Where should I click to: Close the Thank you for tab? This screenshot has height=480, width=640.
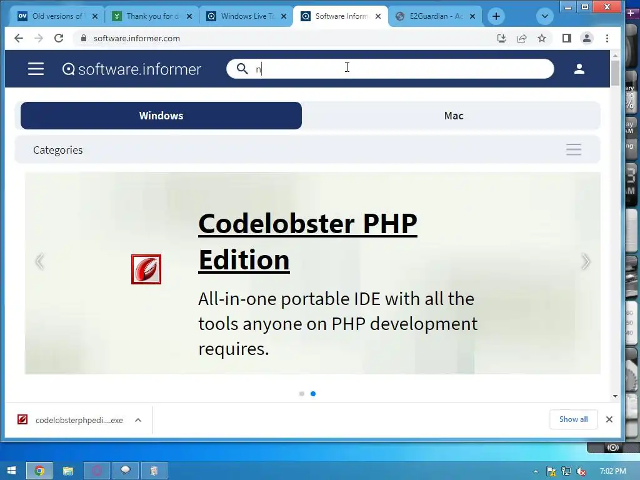[x=189, y=16]
